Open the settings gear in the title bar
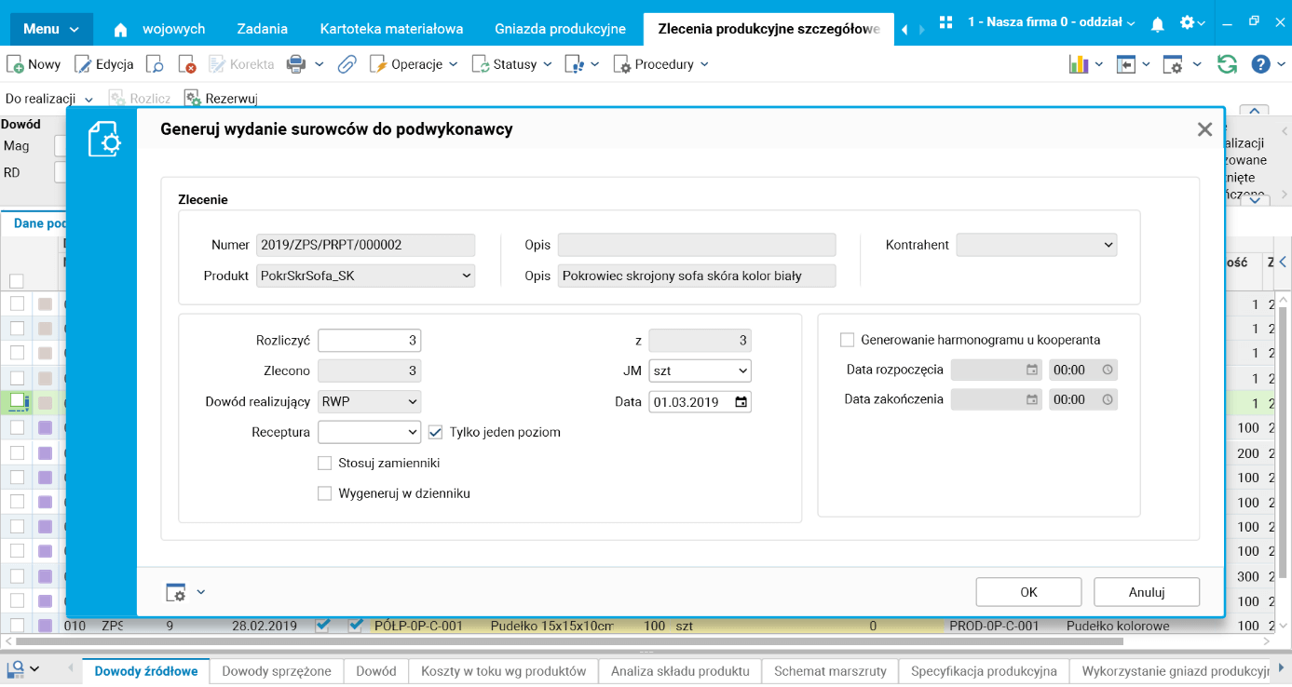This screenshot has height=687, width=1292. pos(1188,22)
